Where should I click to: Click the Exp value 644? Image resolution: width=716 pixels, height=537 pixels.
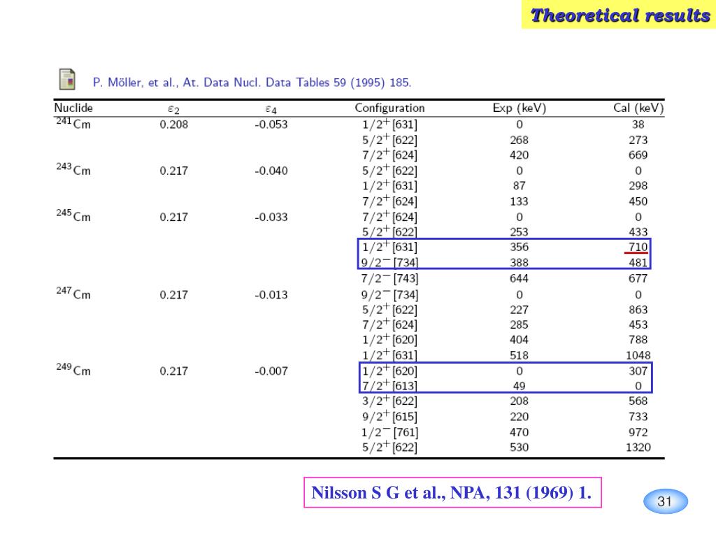(x=520, y=278)
